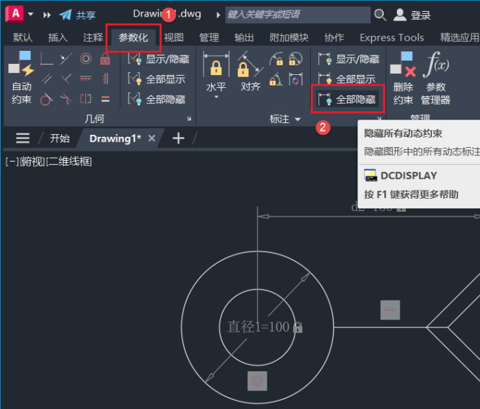Screen dimensions: 480x409
Task: Select the Smooth geometric constraint icon
Action: (66, 99)
